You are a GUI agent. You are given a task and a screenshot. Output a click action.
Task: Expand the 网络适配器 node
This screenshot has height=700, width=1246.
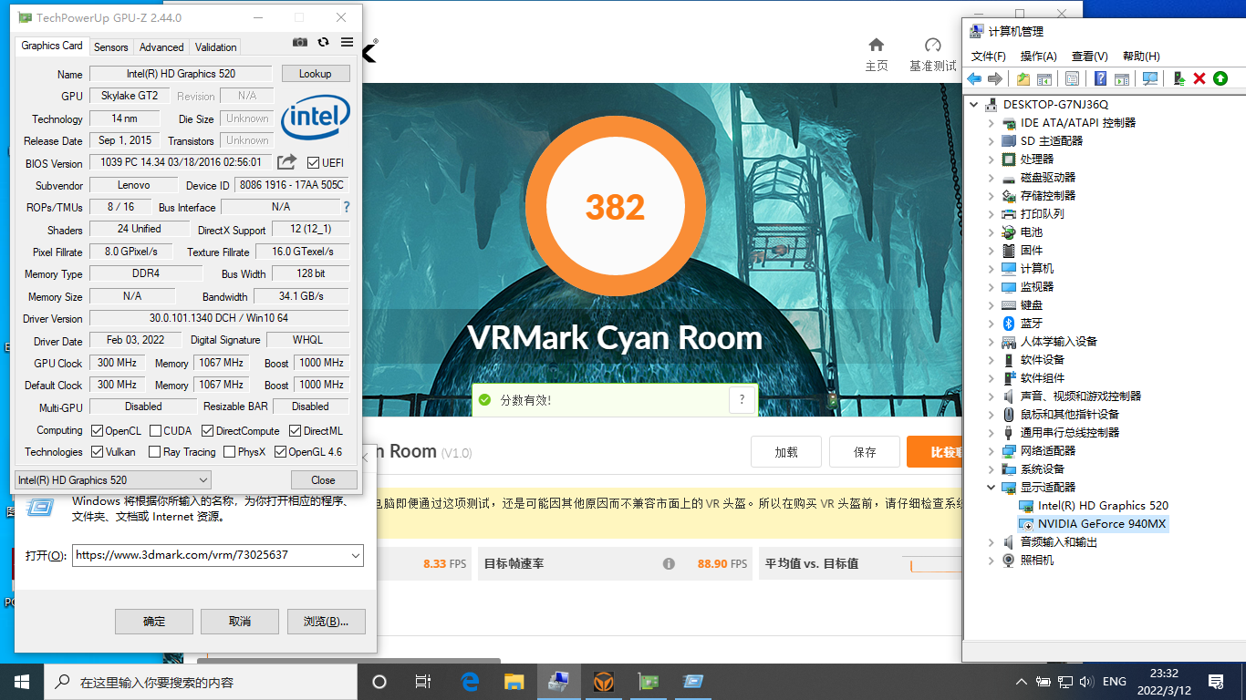[x=992, y=450]
